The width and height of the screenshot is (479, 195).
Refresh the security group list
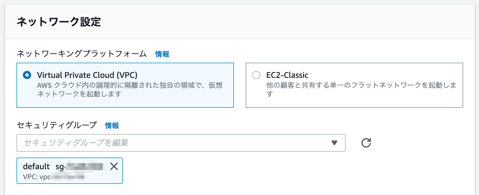[x=366, y=143]
